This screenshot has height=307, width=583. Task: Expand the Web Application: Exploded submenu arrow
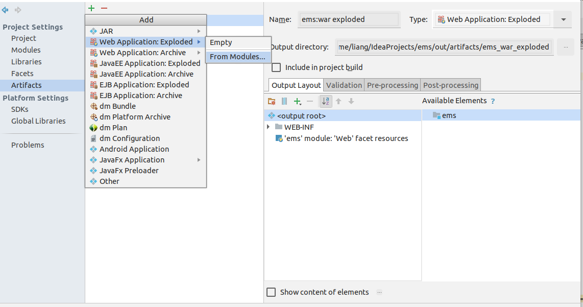click(199, 42)
